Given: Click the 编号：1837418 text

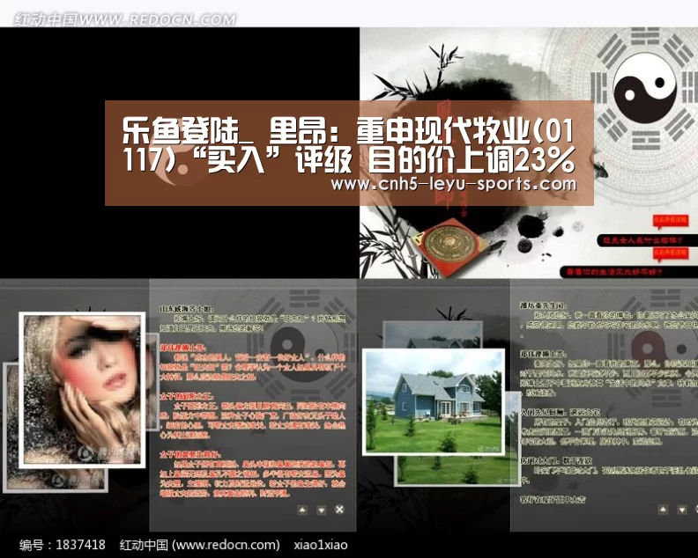Looking at the screenshot, I should (x=63, y=545).
